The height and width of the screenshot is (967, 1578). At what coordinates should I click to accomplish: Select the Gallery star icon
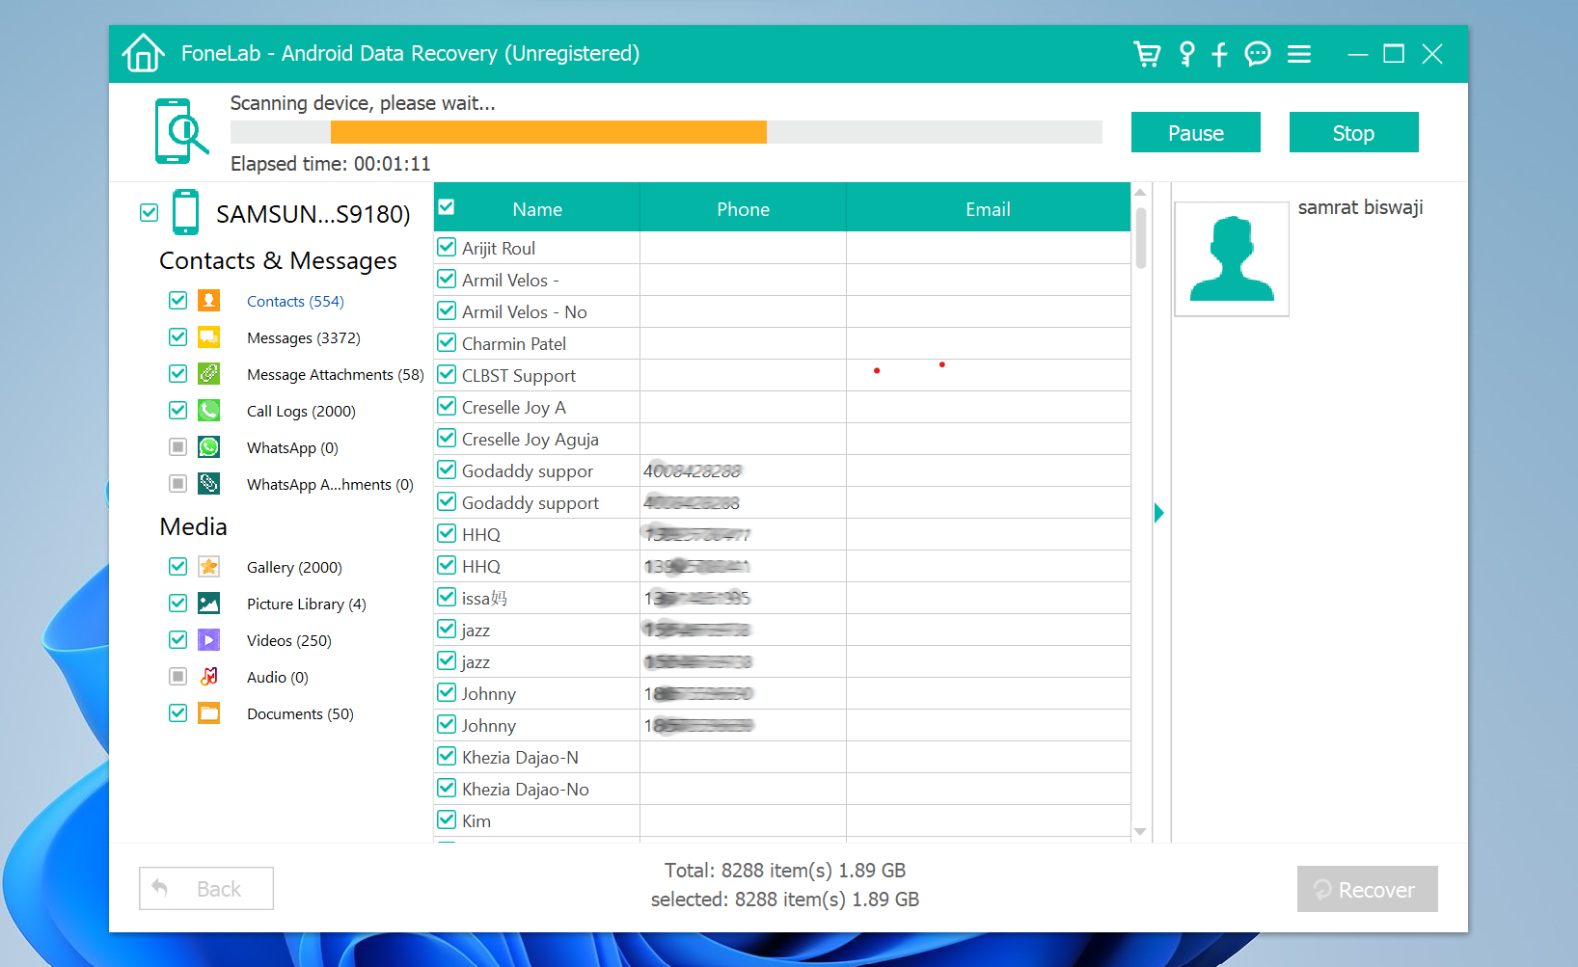208,566
